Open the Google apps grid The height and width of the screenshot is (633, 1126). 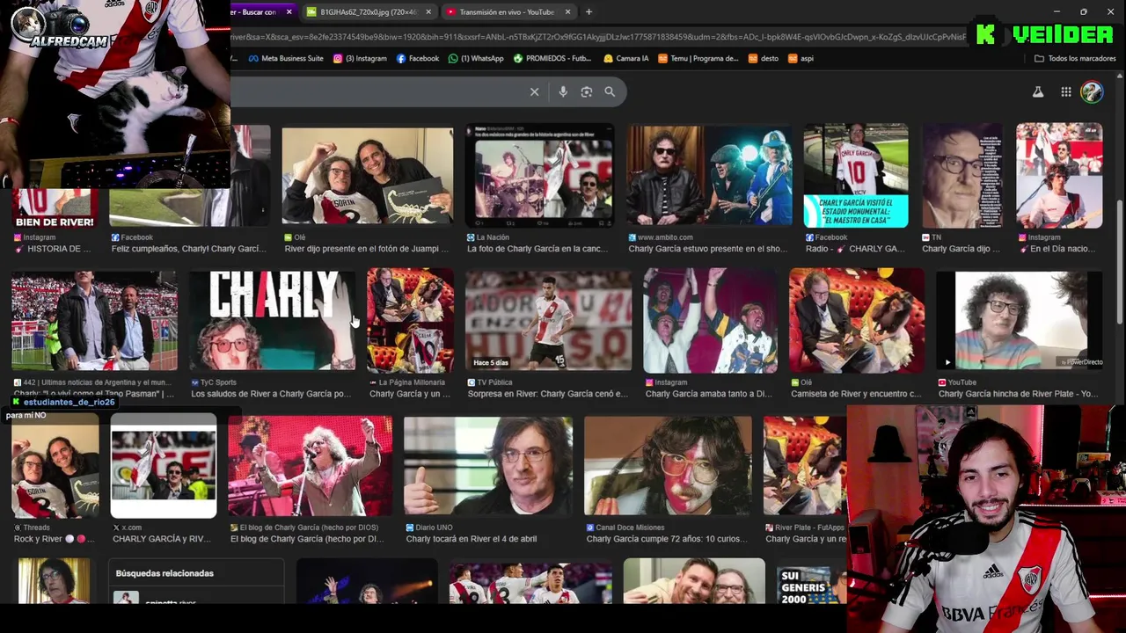coord(1065,91)
